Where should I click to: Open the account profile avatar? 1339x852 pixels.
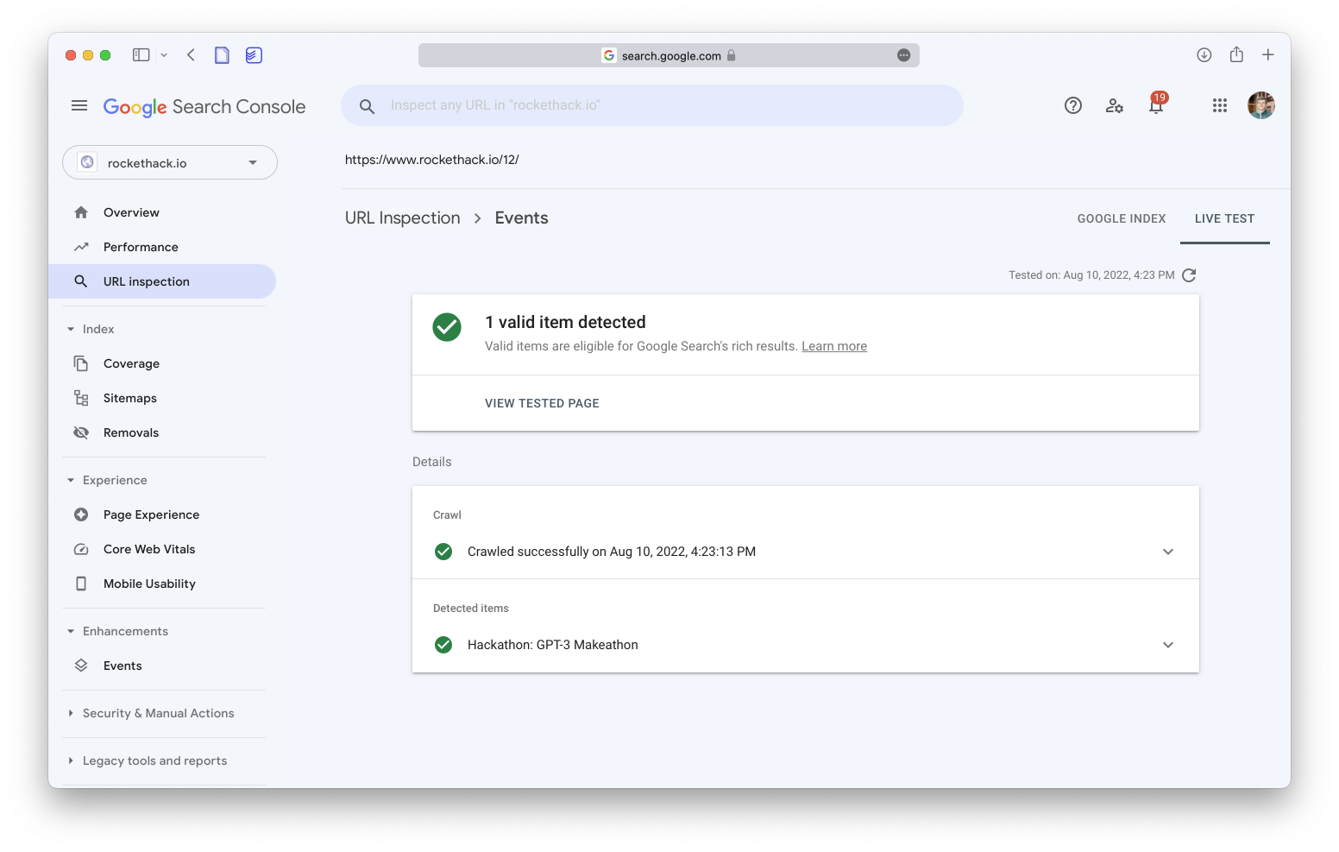(x=1260, y=105)
